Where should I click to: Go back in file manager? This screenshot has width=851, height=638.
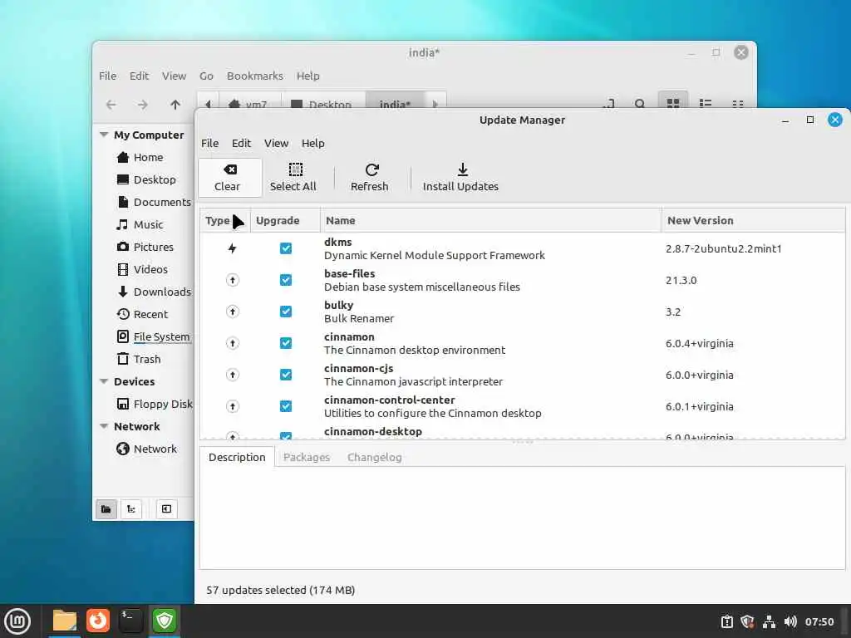111,104
